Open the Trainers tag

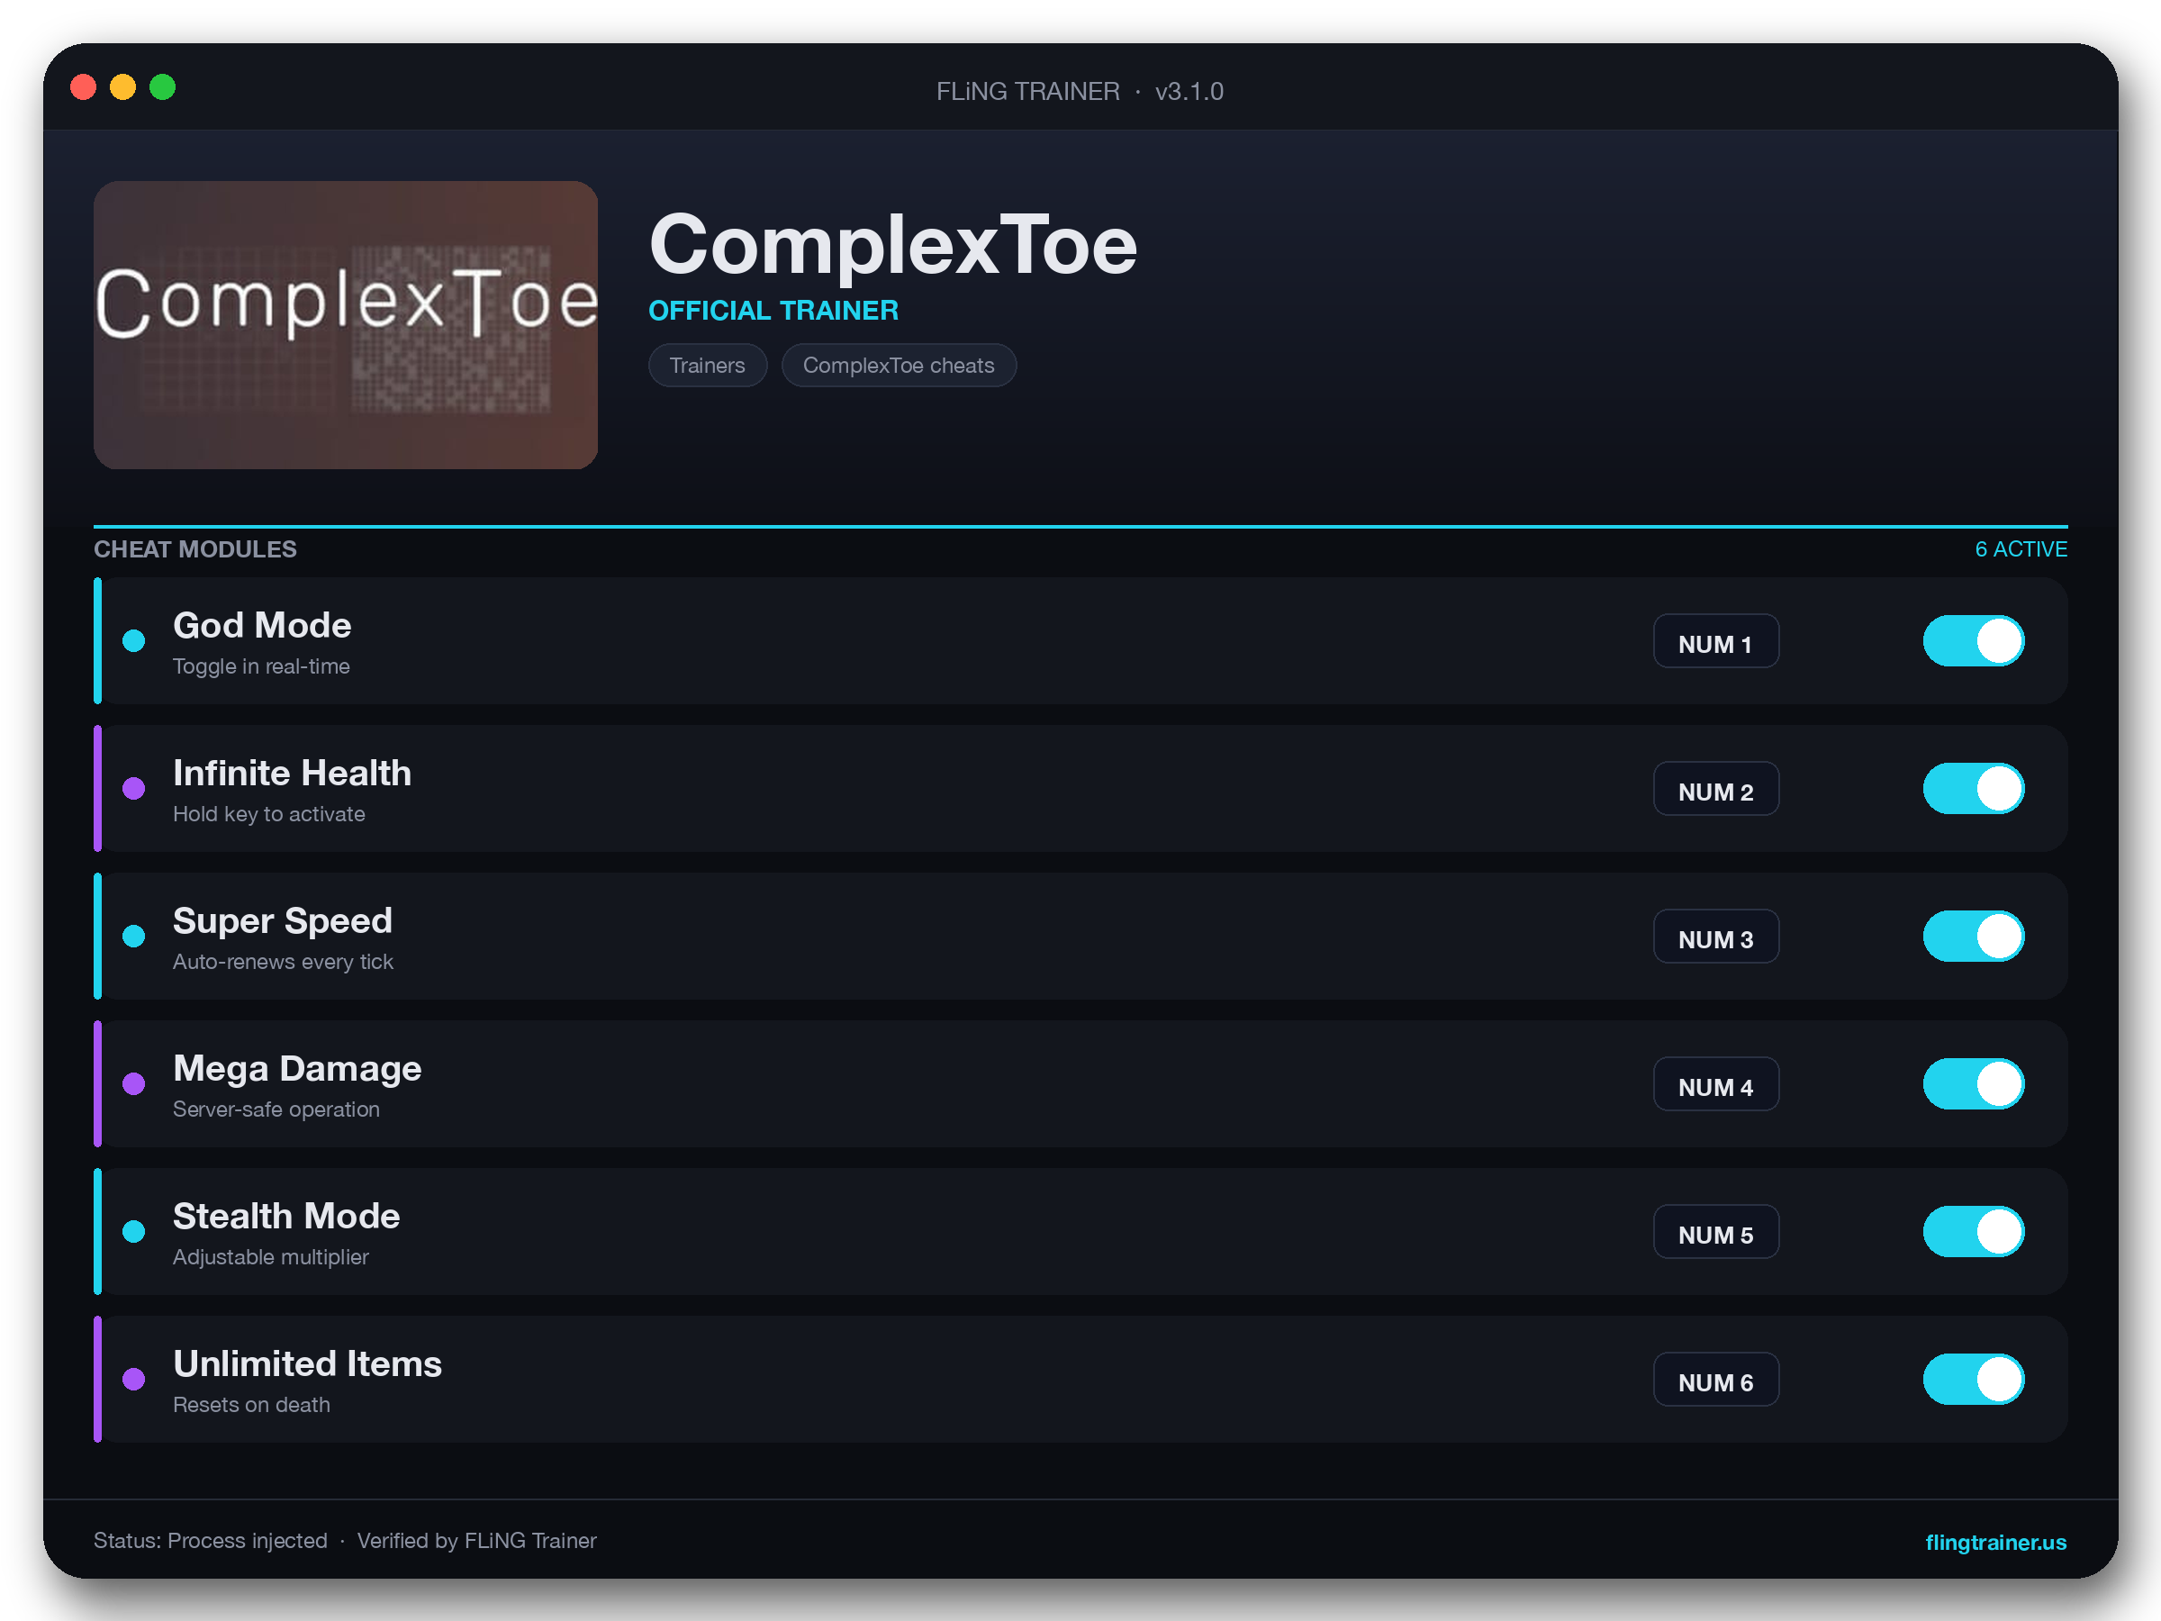[708, 366]
